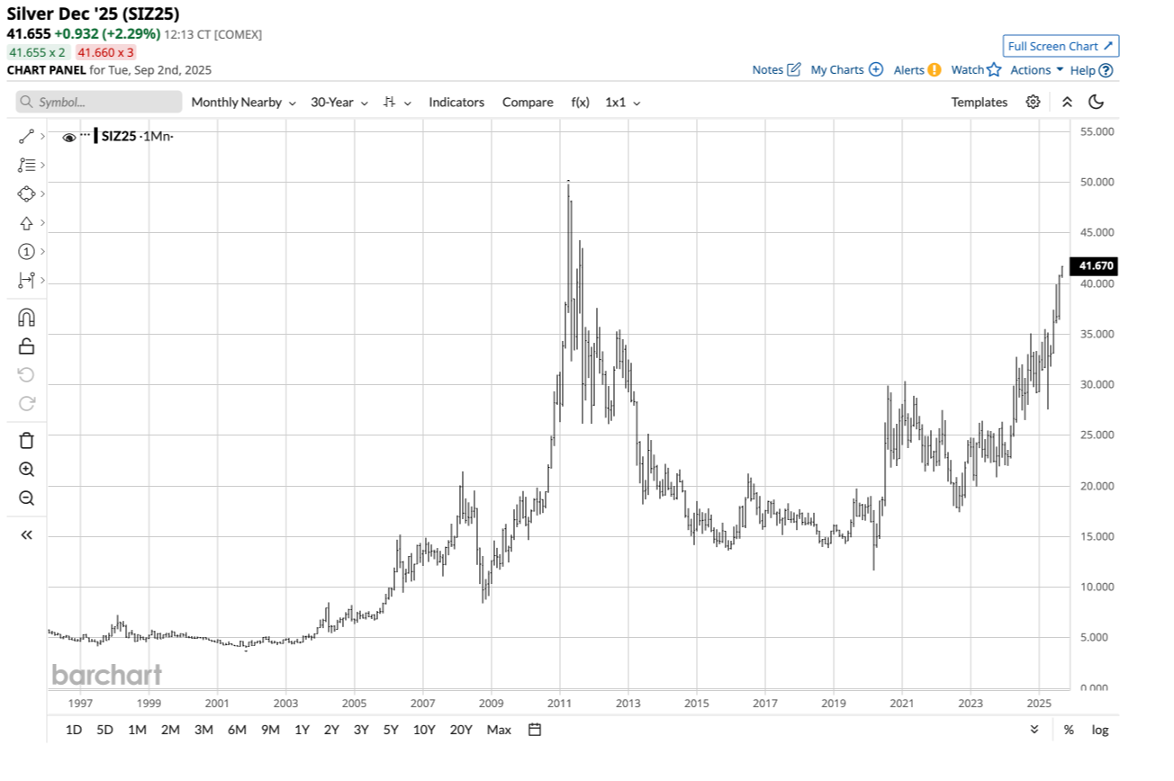Select the Max time range
Image resolution: width=1174 pixels, height=781 pixels.
498,730
